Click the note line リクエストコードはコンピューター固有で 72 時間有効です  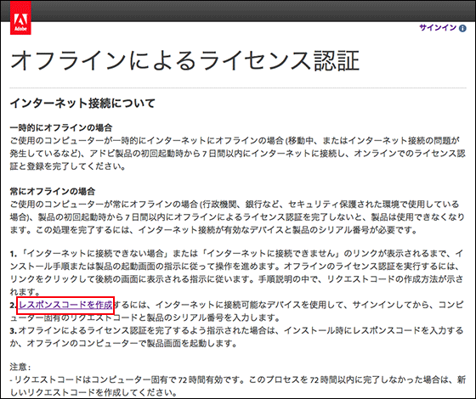237,386
